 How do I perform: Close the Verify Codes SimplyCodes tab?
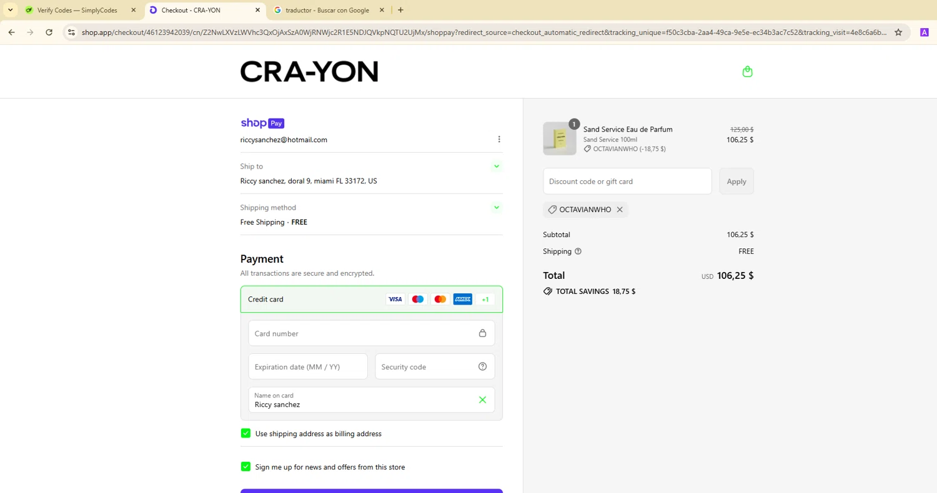click(133, 10)
